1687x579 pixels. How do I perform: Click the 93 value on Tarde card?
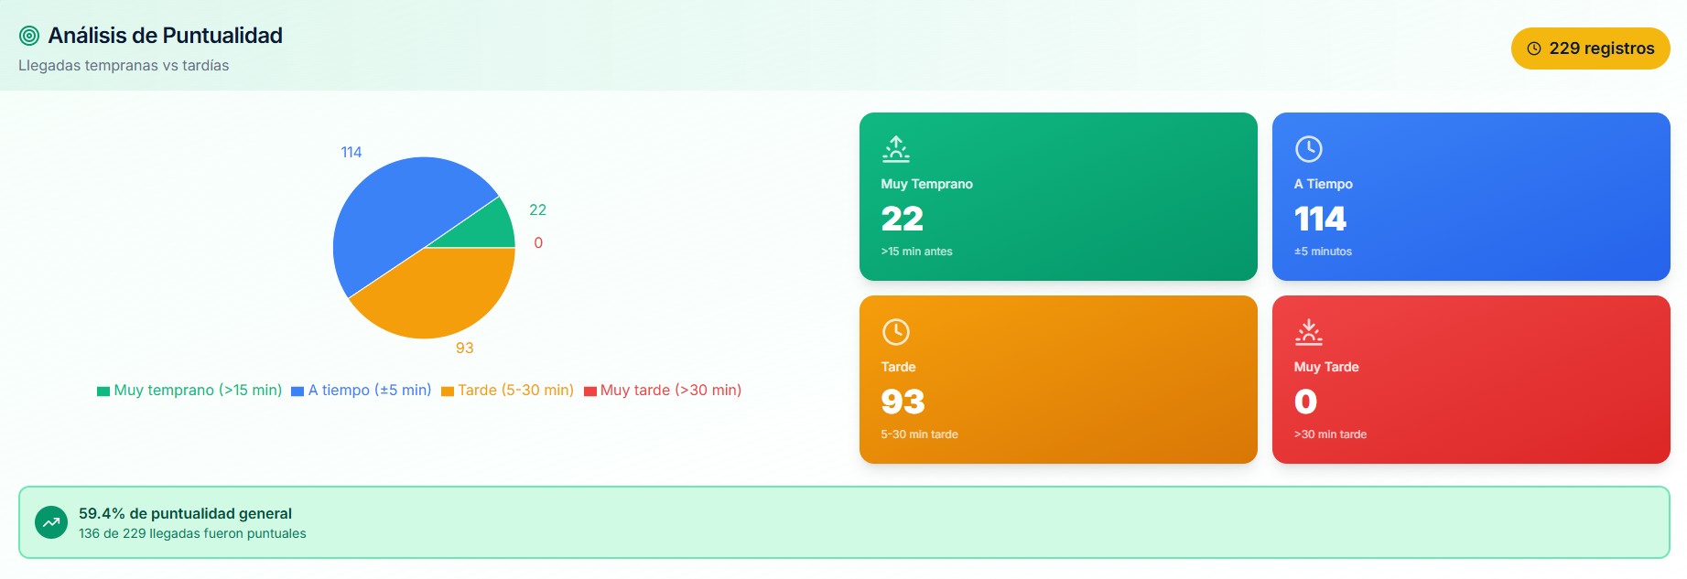pyautogui.click(x=903, y=402)
